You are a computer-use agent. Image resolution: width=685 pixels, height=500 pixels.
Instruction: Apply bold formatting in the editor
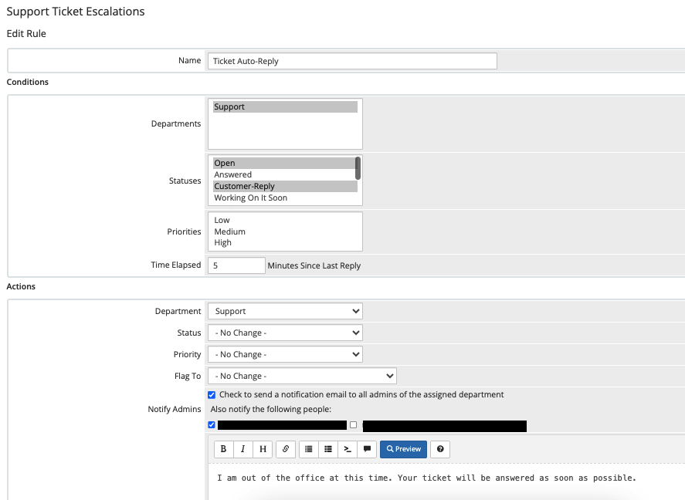tap(224, 449)
